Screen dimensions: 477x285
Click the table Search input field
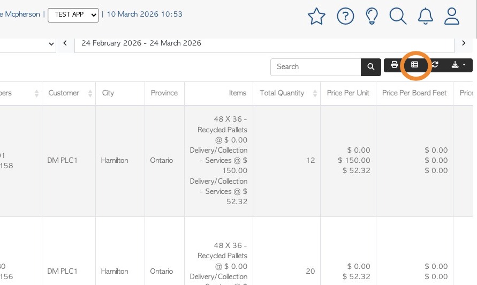click(x=316, y=67)
